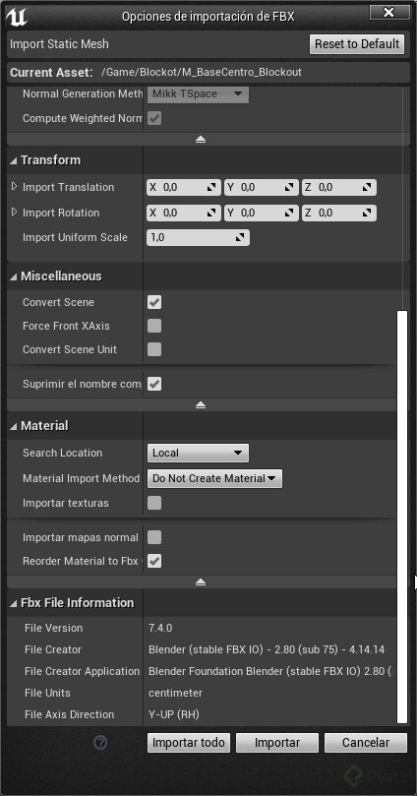This screenshot has width=417, height=796.
Task: Enable Convert Scene Unit checkbox
Action: (154, 349)
